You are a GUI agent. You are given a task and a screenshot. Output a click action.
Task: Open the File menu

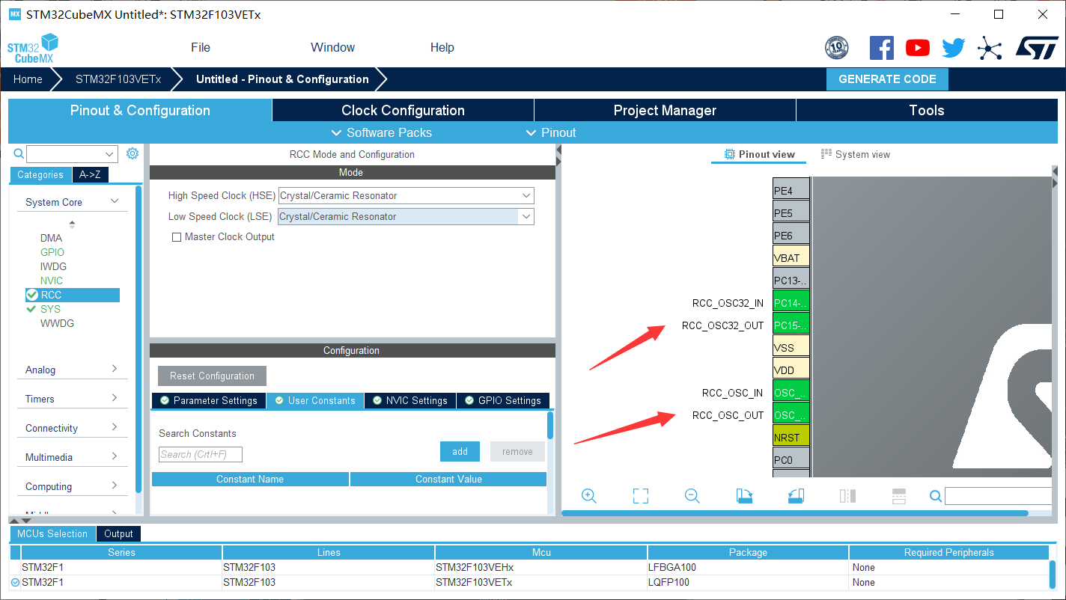201,47
